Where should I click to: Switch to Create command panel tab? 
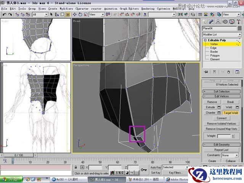click(205, 22)
